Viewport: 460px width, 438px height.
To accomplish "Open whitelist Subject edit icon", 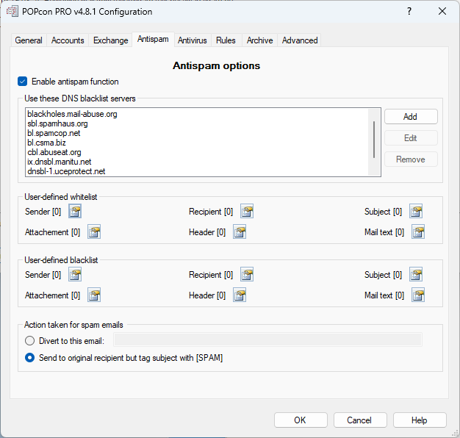I will 416,212.
